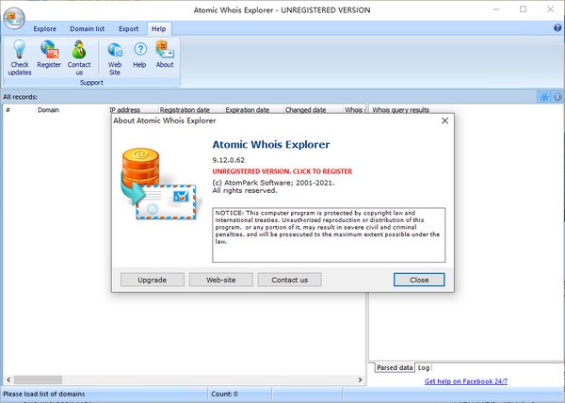The image size is (565, 403).
Task: Open Get help on Facebook 24/7 link
Action: point(466,381)
